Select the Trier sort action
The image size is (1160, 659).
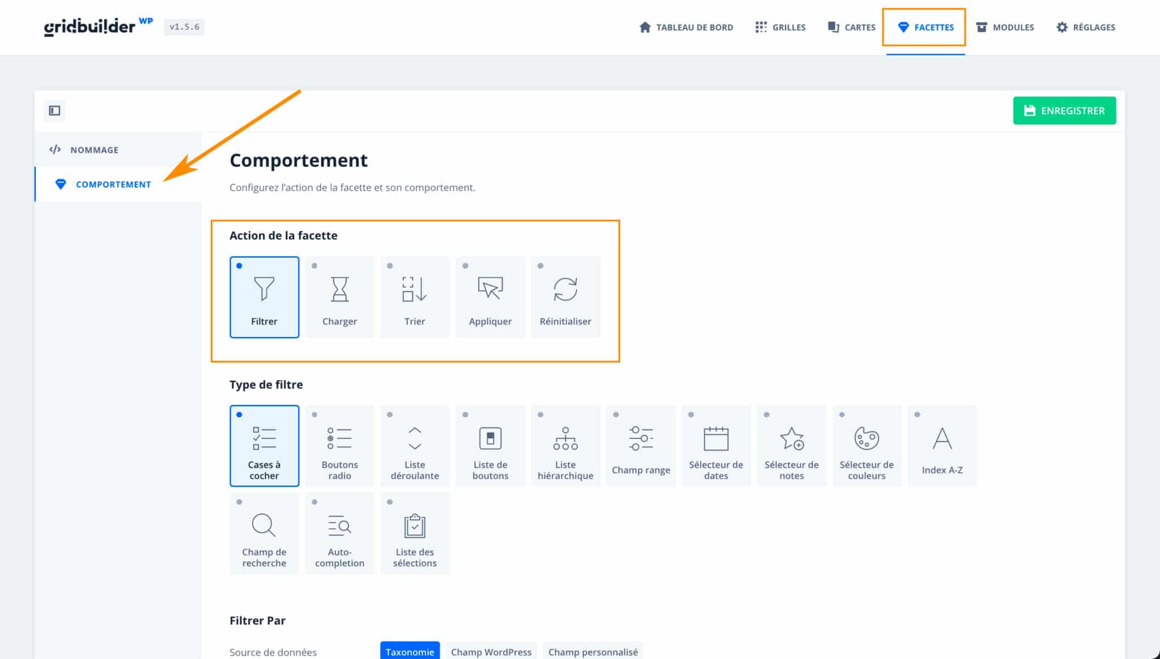click(415, 297)
